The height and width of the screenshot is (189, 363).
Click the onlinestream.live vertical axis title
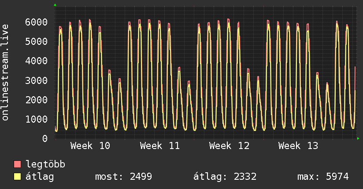[x=5, y=73]
